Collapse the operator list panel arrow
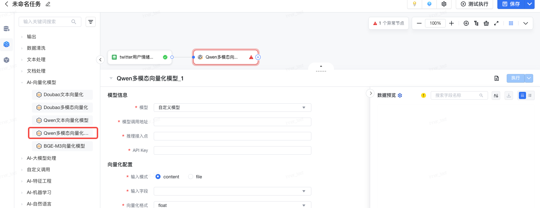The image size is (540, 208). click(100, 60)
